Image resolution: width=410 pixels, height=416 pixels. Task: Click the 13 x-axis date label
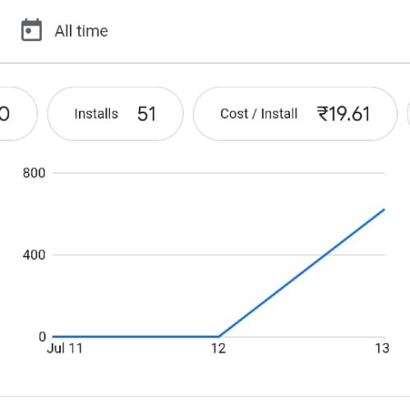(x=382, y=349)
